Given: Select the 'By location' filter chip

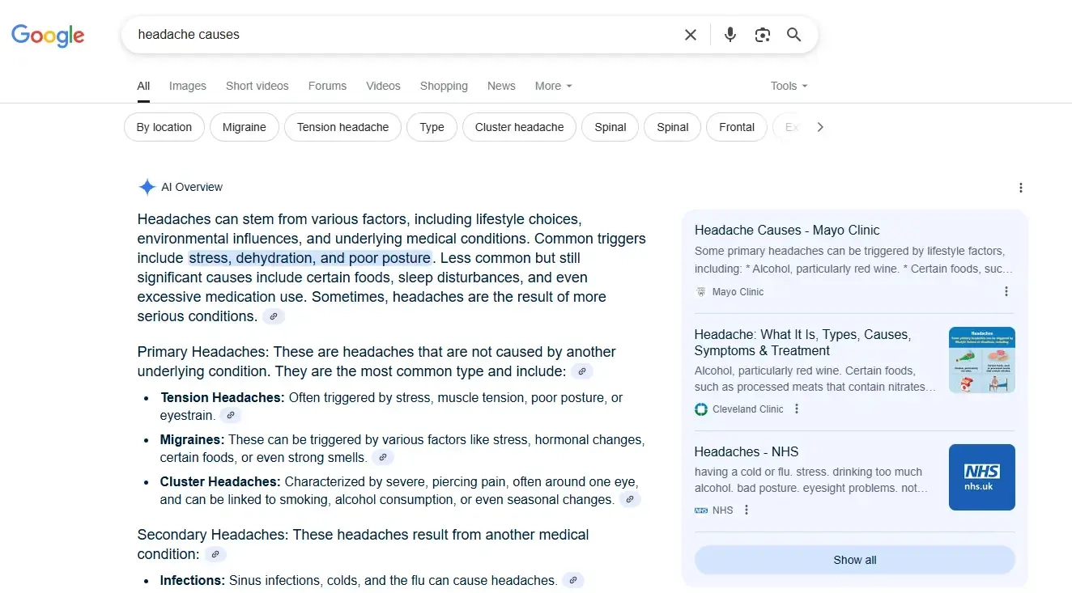Looking at the screenshot, I should click(x=164, y=127).
